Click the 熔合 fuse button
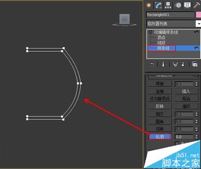Image resolution: width=201 pixels, height=169 pixels. (x=187, y=99)
